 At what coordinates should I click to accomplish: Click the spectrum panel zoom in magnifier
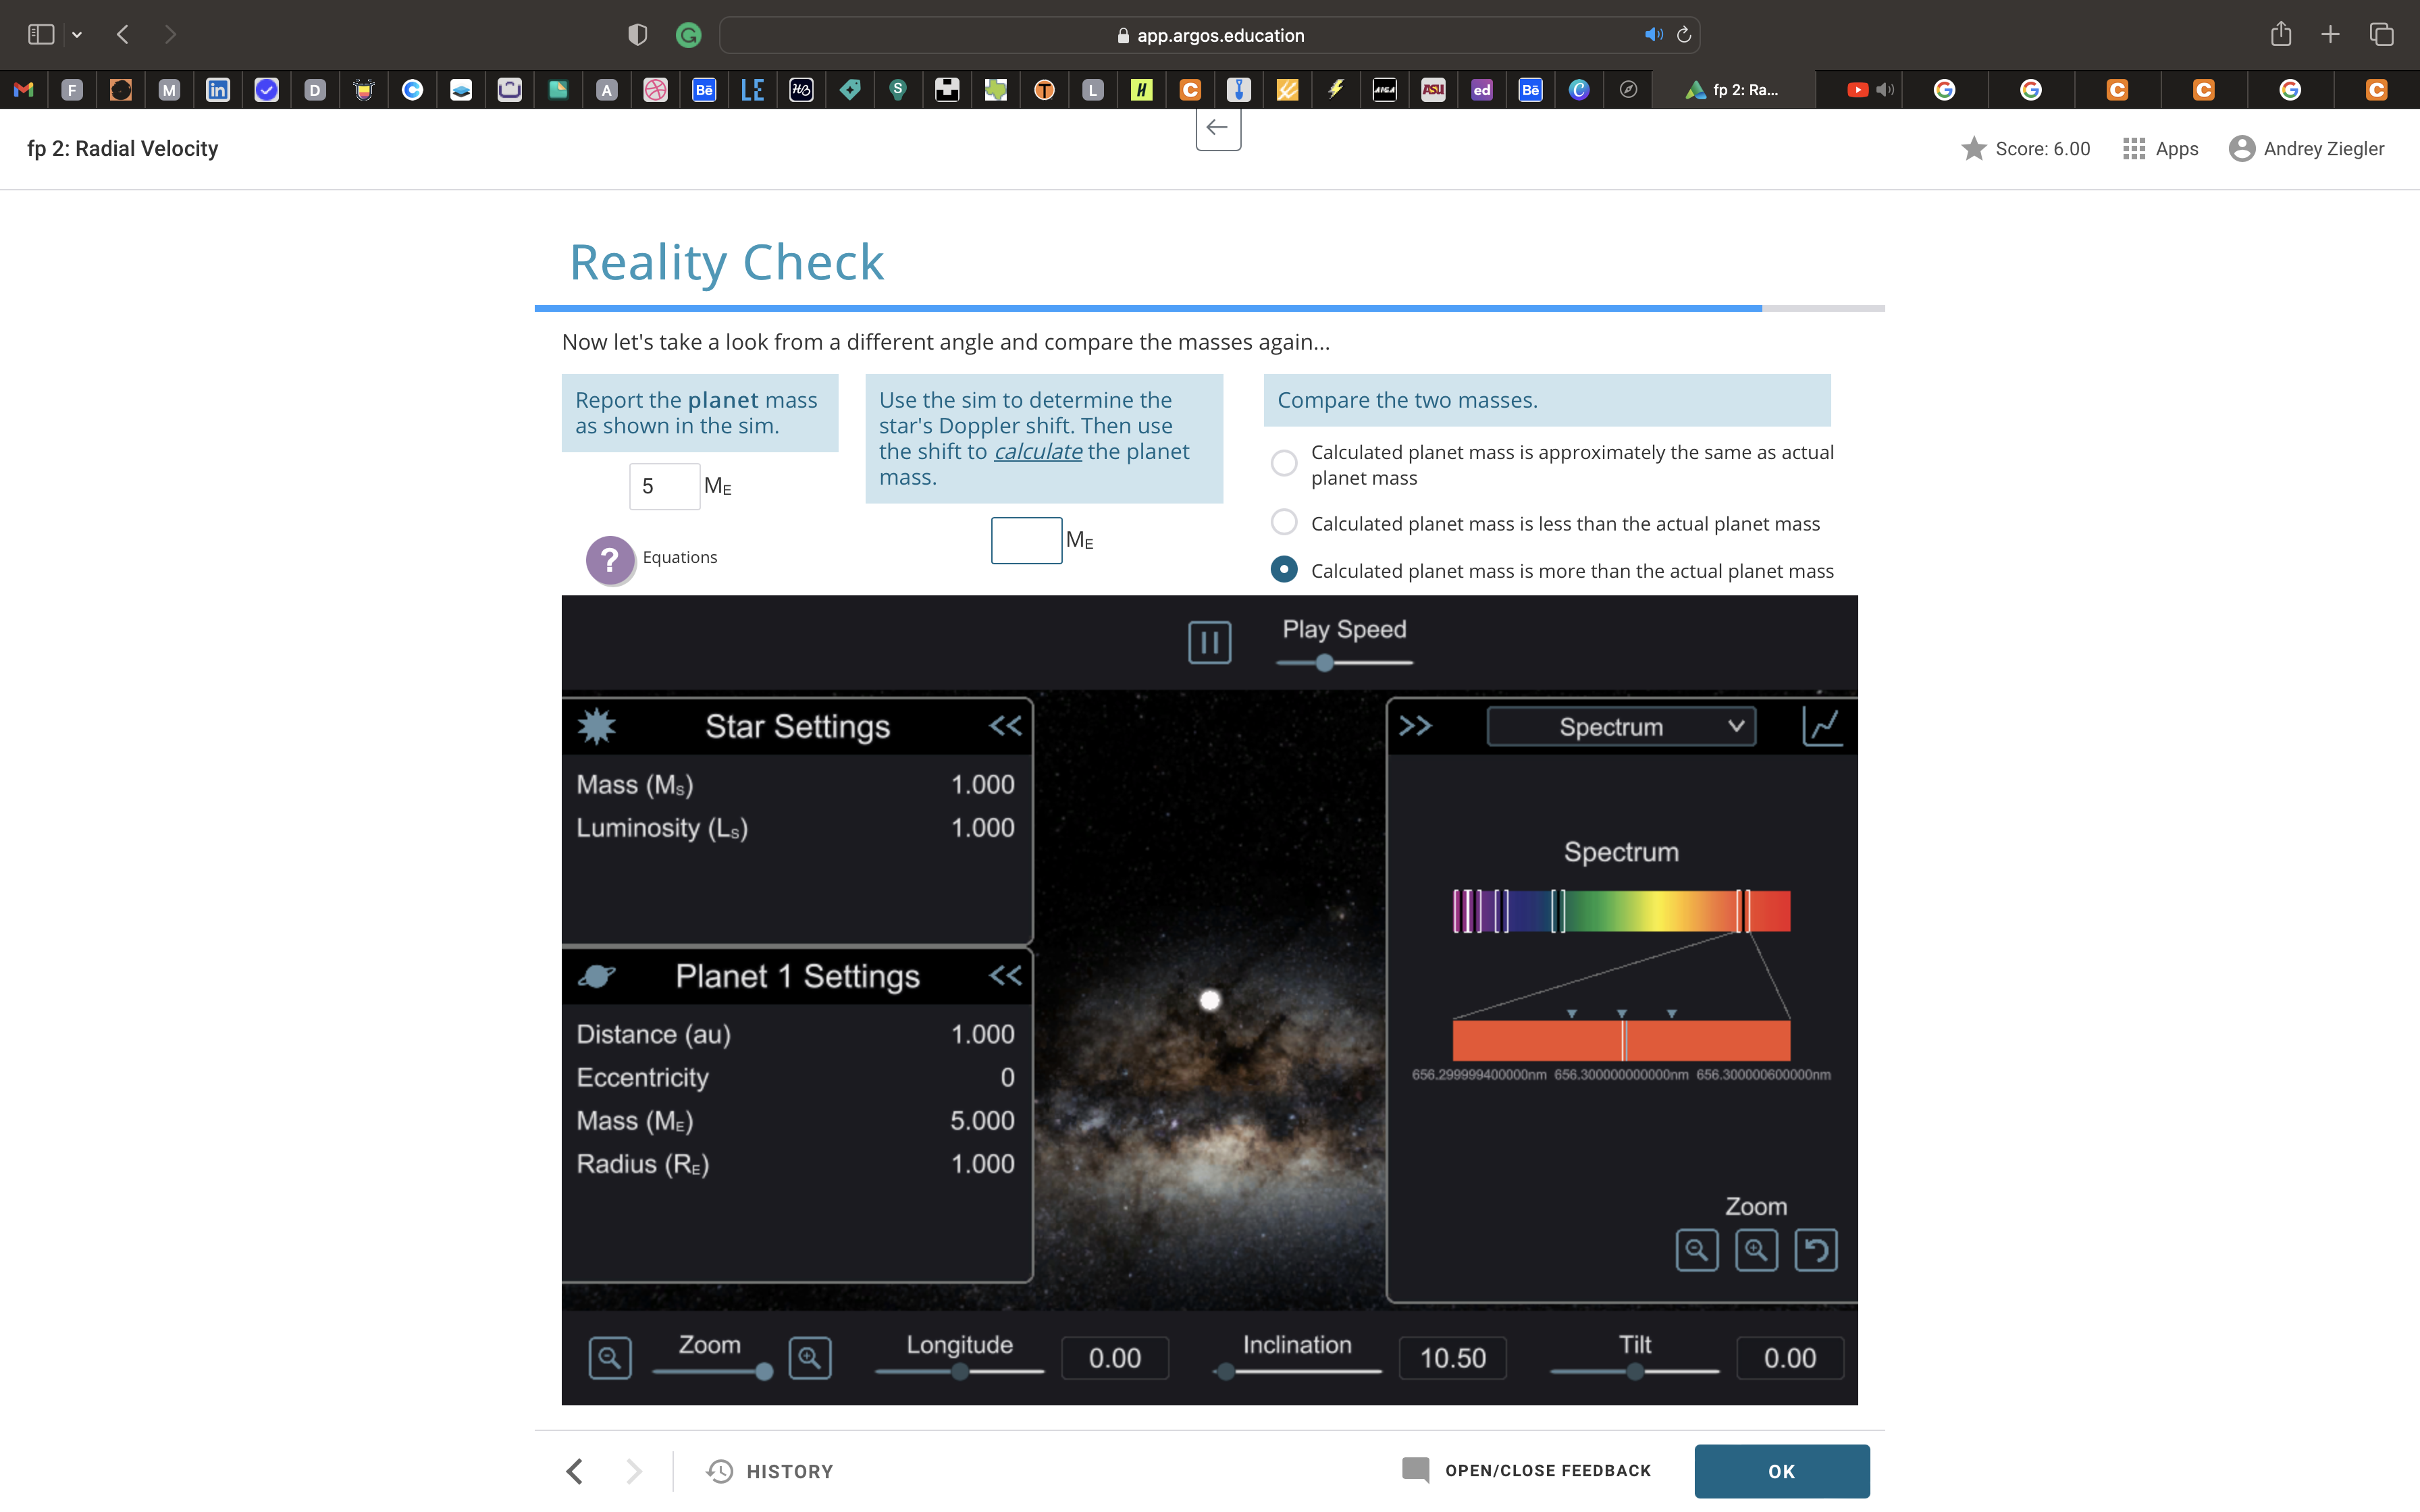[x=1756, y=1250]
